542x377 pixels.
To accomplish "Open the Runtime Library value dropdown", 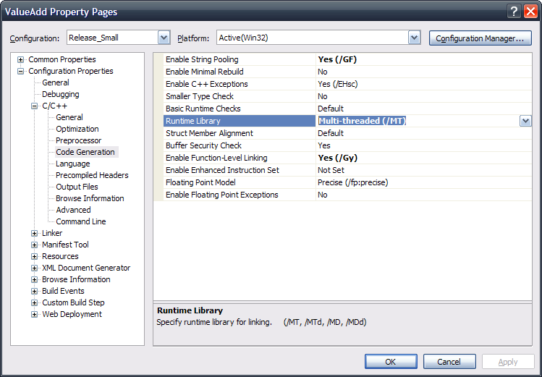I will coord(525,122).
